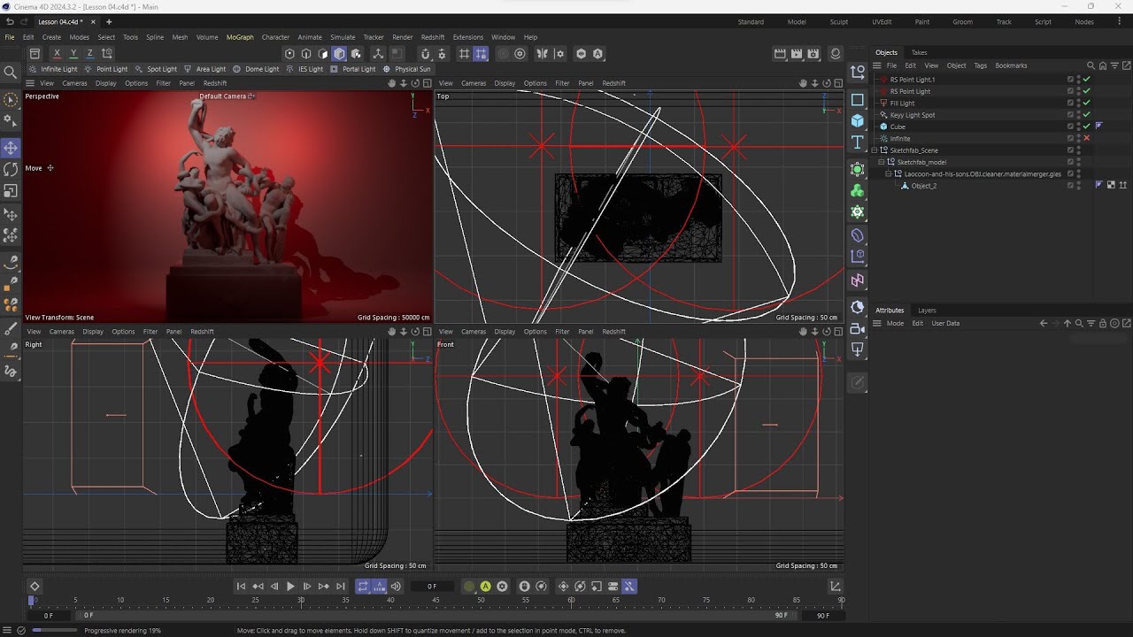Viewport: 1133px width, 637px height.
Task: Add a Physical Sun from light palette
Action: [x=406, y=69]
